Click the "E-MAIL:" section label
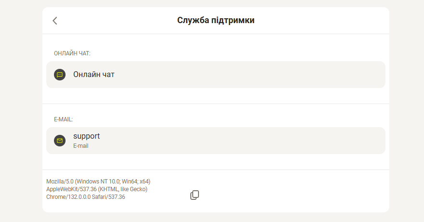This screenshot has height=222, width=424. pos(64,119)
